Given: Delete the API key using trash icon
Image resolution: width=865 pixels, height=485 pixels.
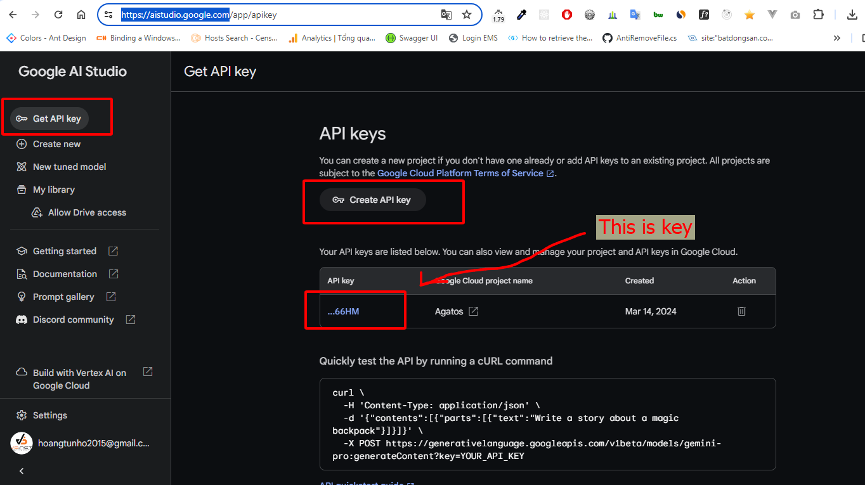Looking at the screenshot, I should 741,311.
